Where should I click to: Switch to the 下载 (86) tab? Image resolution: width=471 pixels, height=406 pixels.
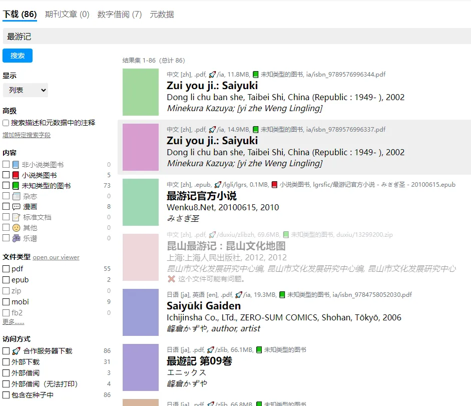(20, 15)
